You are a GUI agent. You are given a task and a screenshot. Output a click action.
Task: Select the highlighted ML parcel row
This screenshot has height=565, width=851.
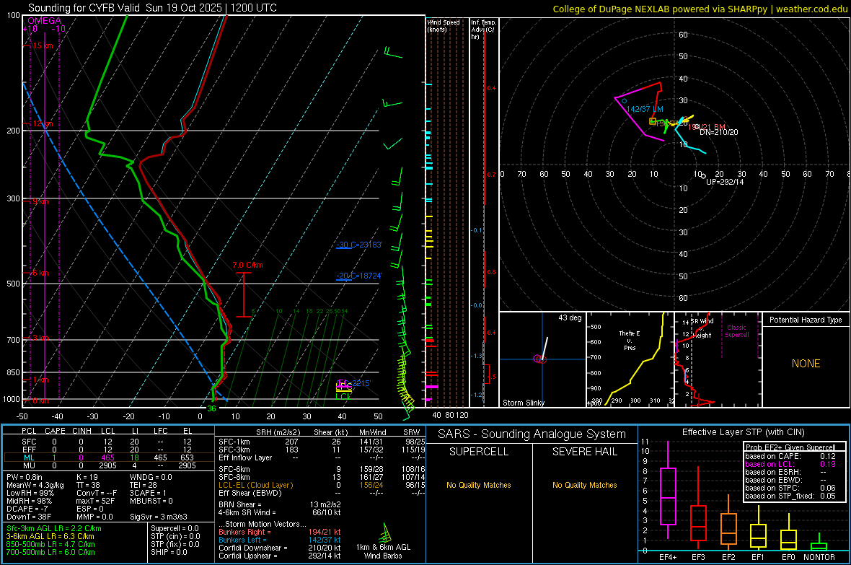click(x=109, y=457)
